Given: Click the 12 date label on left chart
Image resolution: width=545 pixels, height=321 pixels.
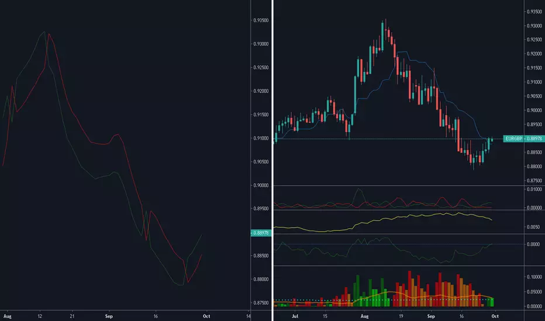Looking at the screenshot, I should pyautogui.click(x=40, y=316).
